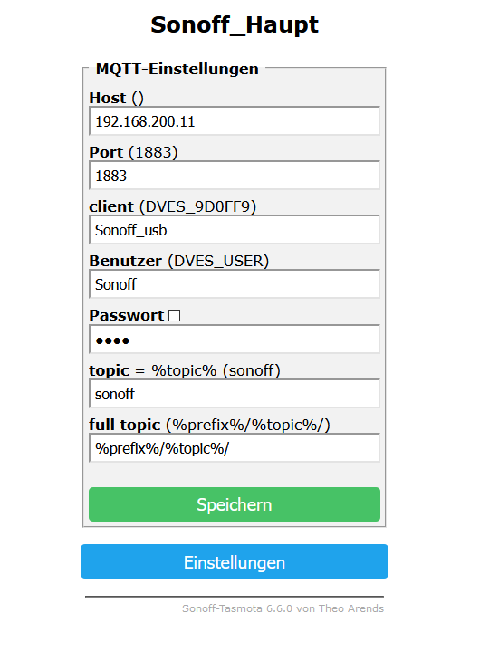Click the bold Passwort label text

coord(127,315)
